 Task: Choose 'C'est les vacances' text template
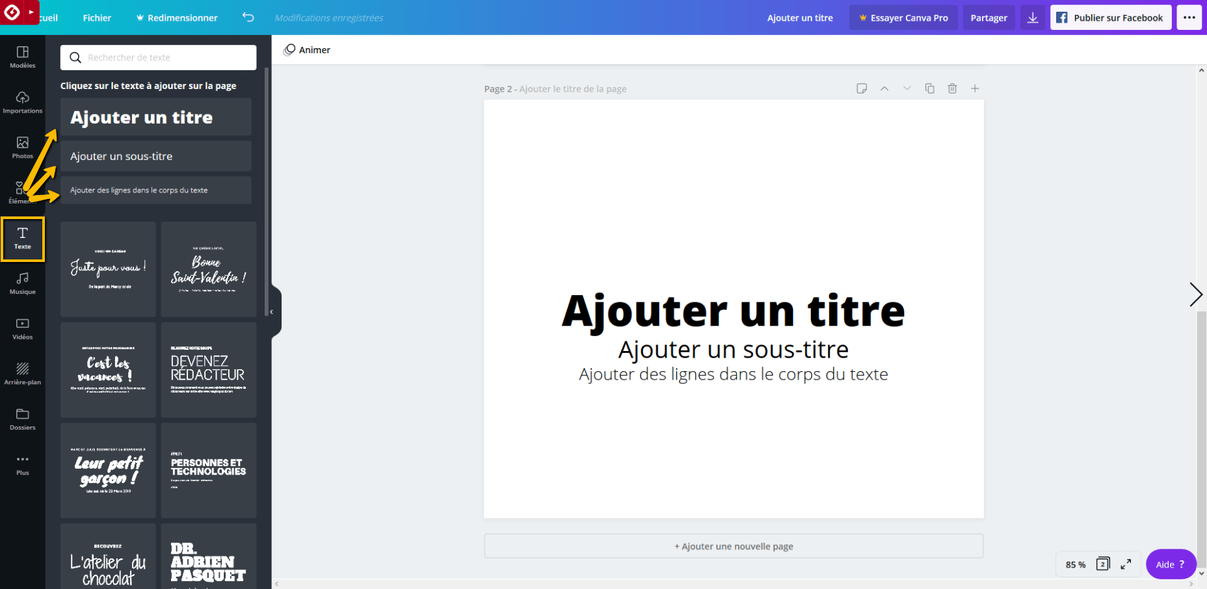coord(108,370)
